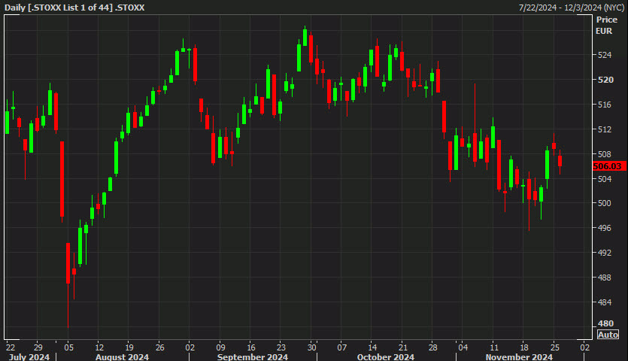Screen dimensions: 628x361
Task: Click the date label 12 on the time axis
Action: 99,347
